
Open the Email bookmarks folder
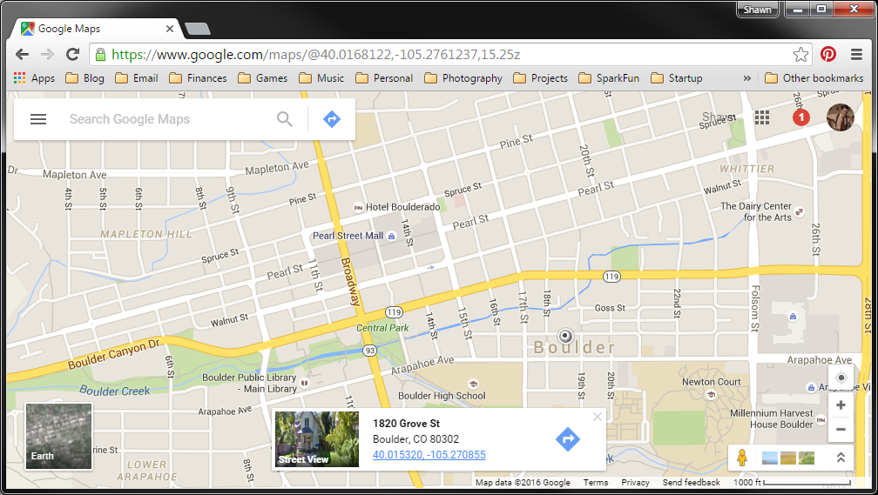point(137,78)
